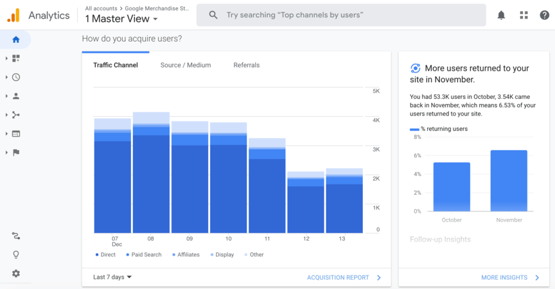555x289 pixels.
Task: Open the More Insights link
Action: 504,277
